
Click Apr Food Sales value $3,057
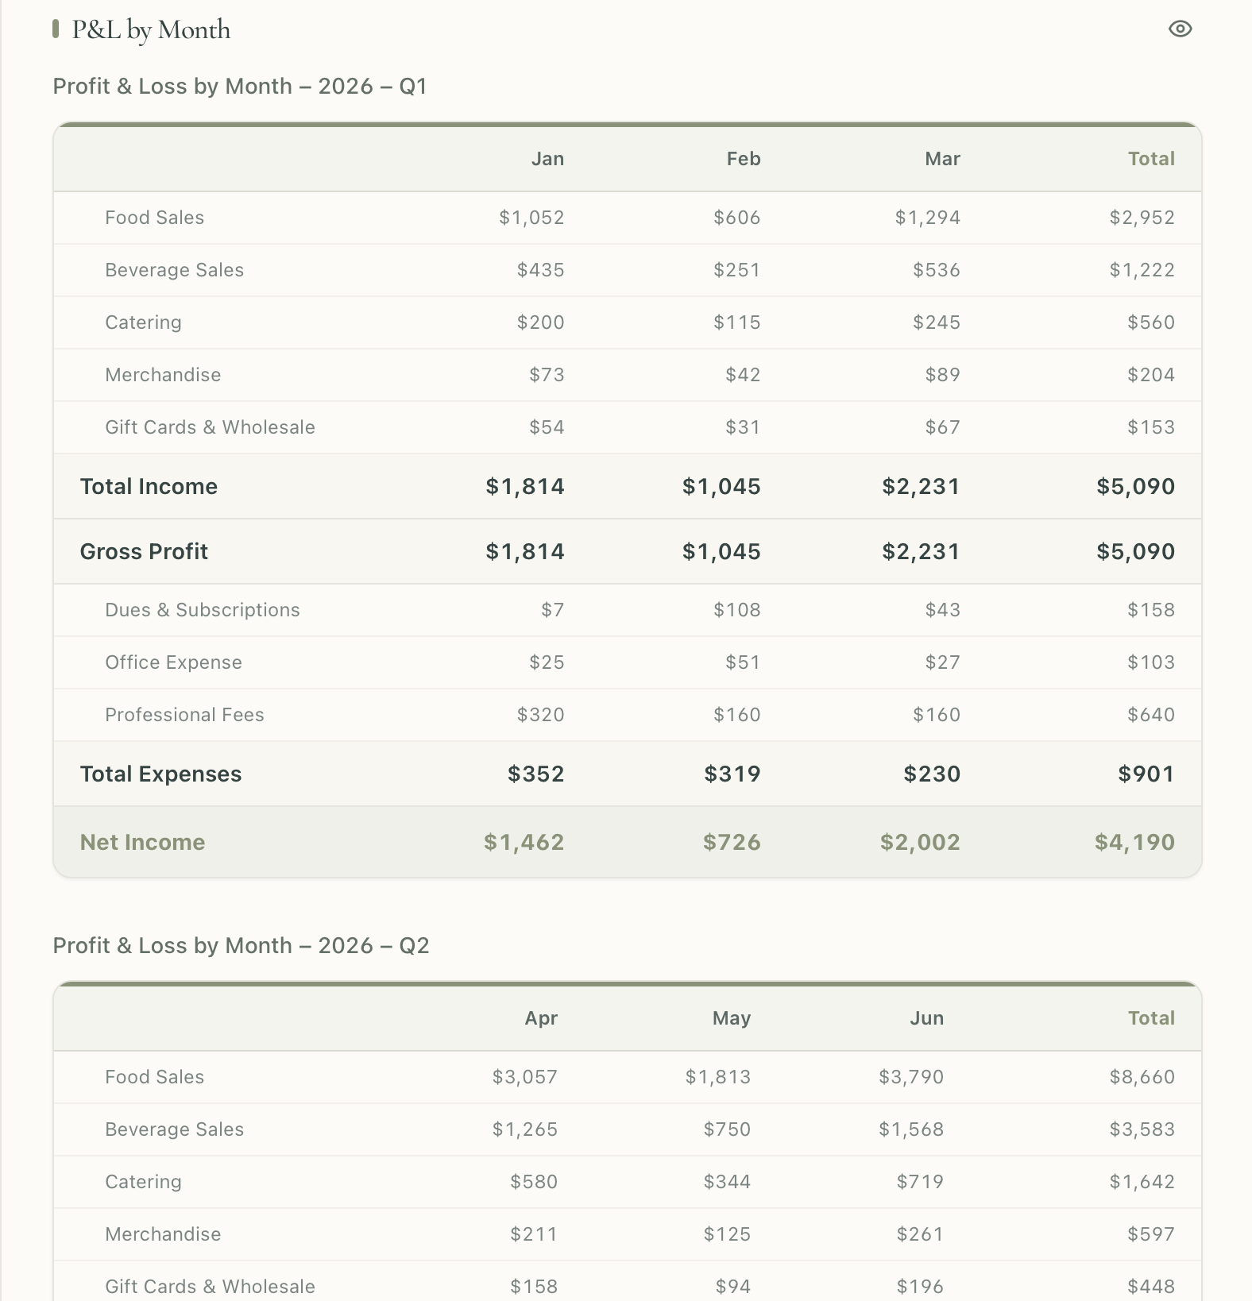[524, 1077]
